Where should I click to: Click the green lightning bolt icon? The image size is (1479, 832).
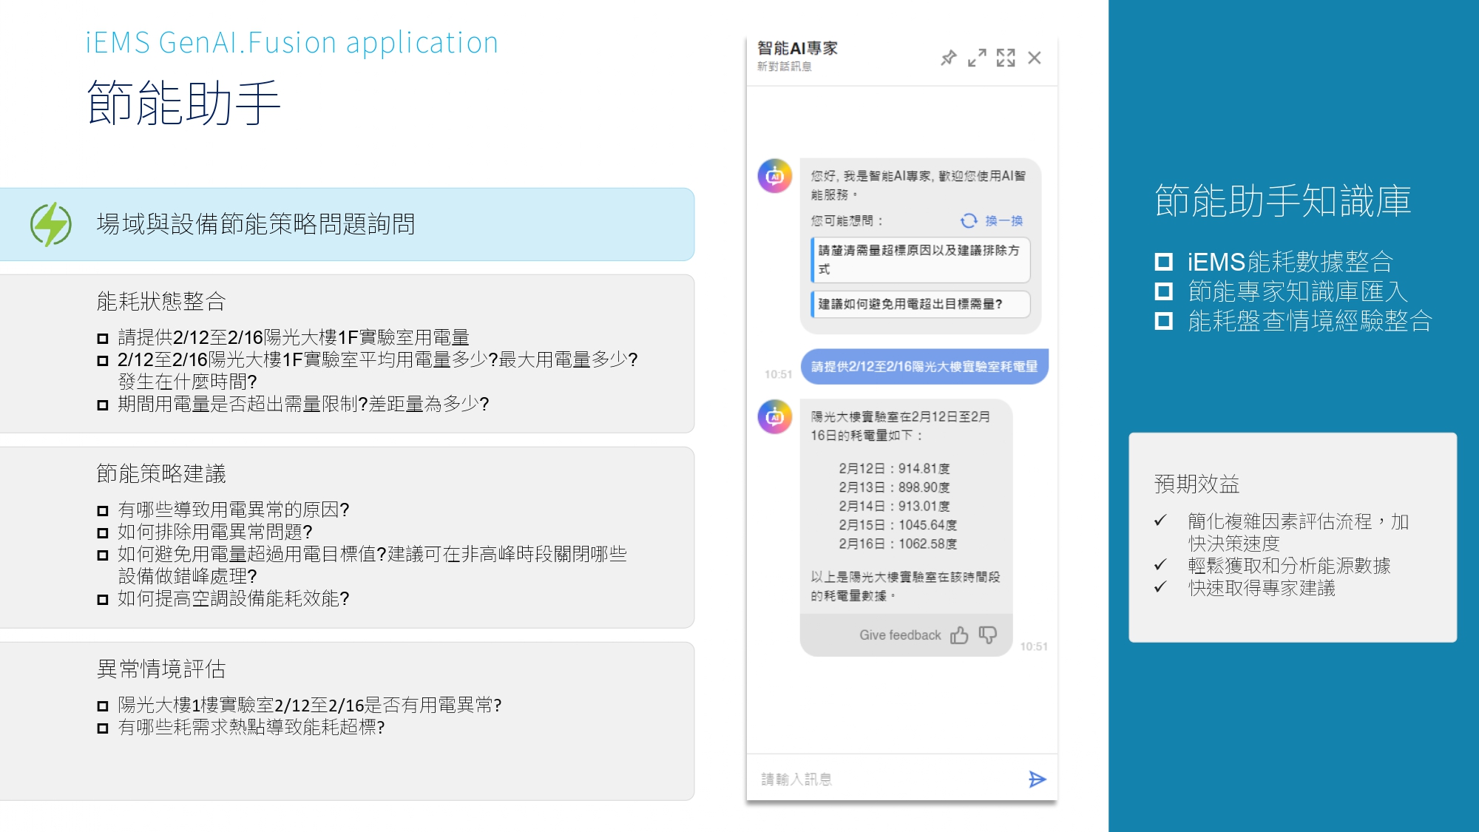coord(50,224)
